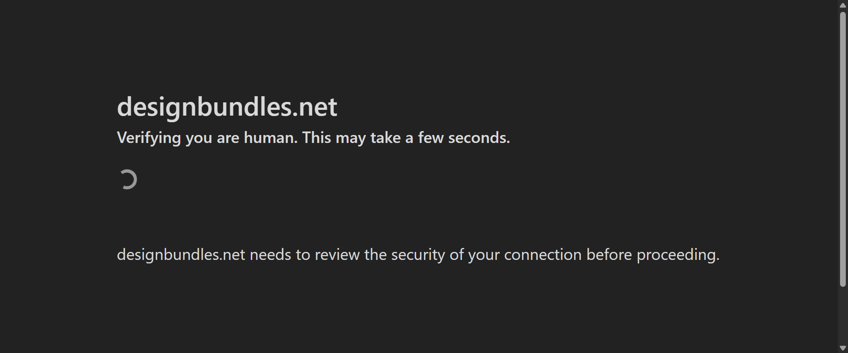Click the word "take" in the verification message

tap(386, 138)
